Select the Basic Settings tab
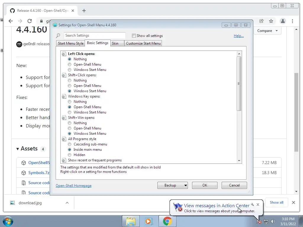The image size is (303, 227). pyautogui.click(x=98, y=43)
